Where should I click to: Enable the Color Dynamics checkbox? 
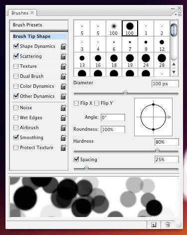pyautogui.click(x=16, y=86)
